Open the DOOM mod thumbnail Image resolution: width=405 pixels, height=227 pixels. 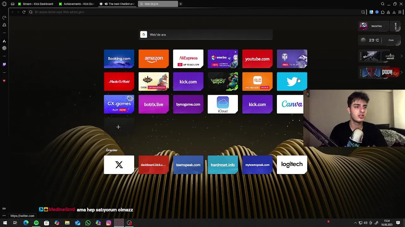pos(390,73)
